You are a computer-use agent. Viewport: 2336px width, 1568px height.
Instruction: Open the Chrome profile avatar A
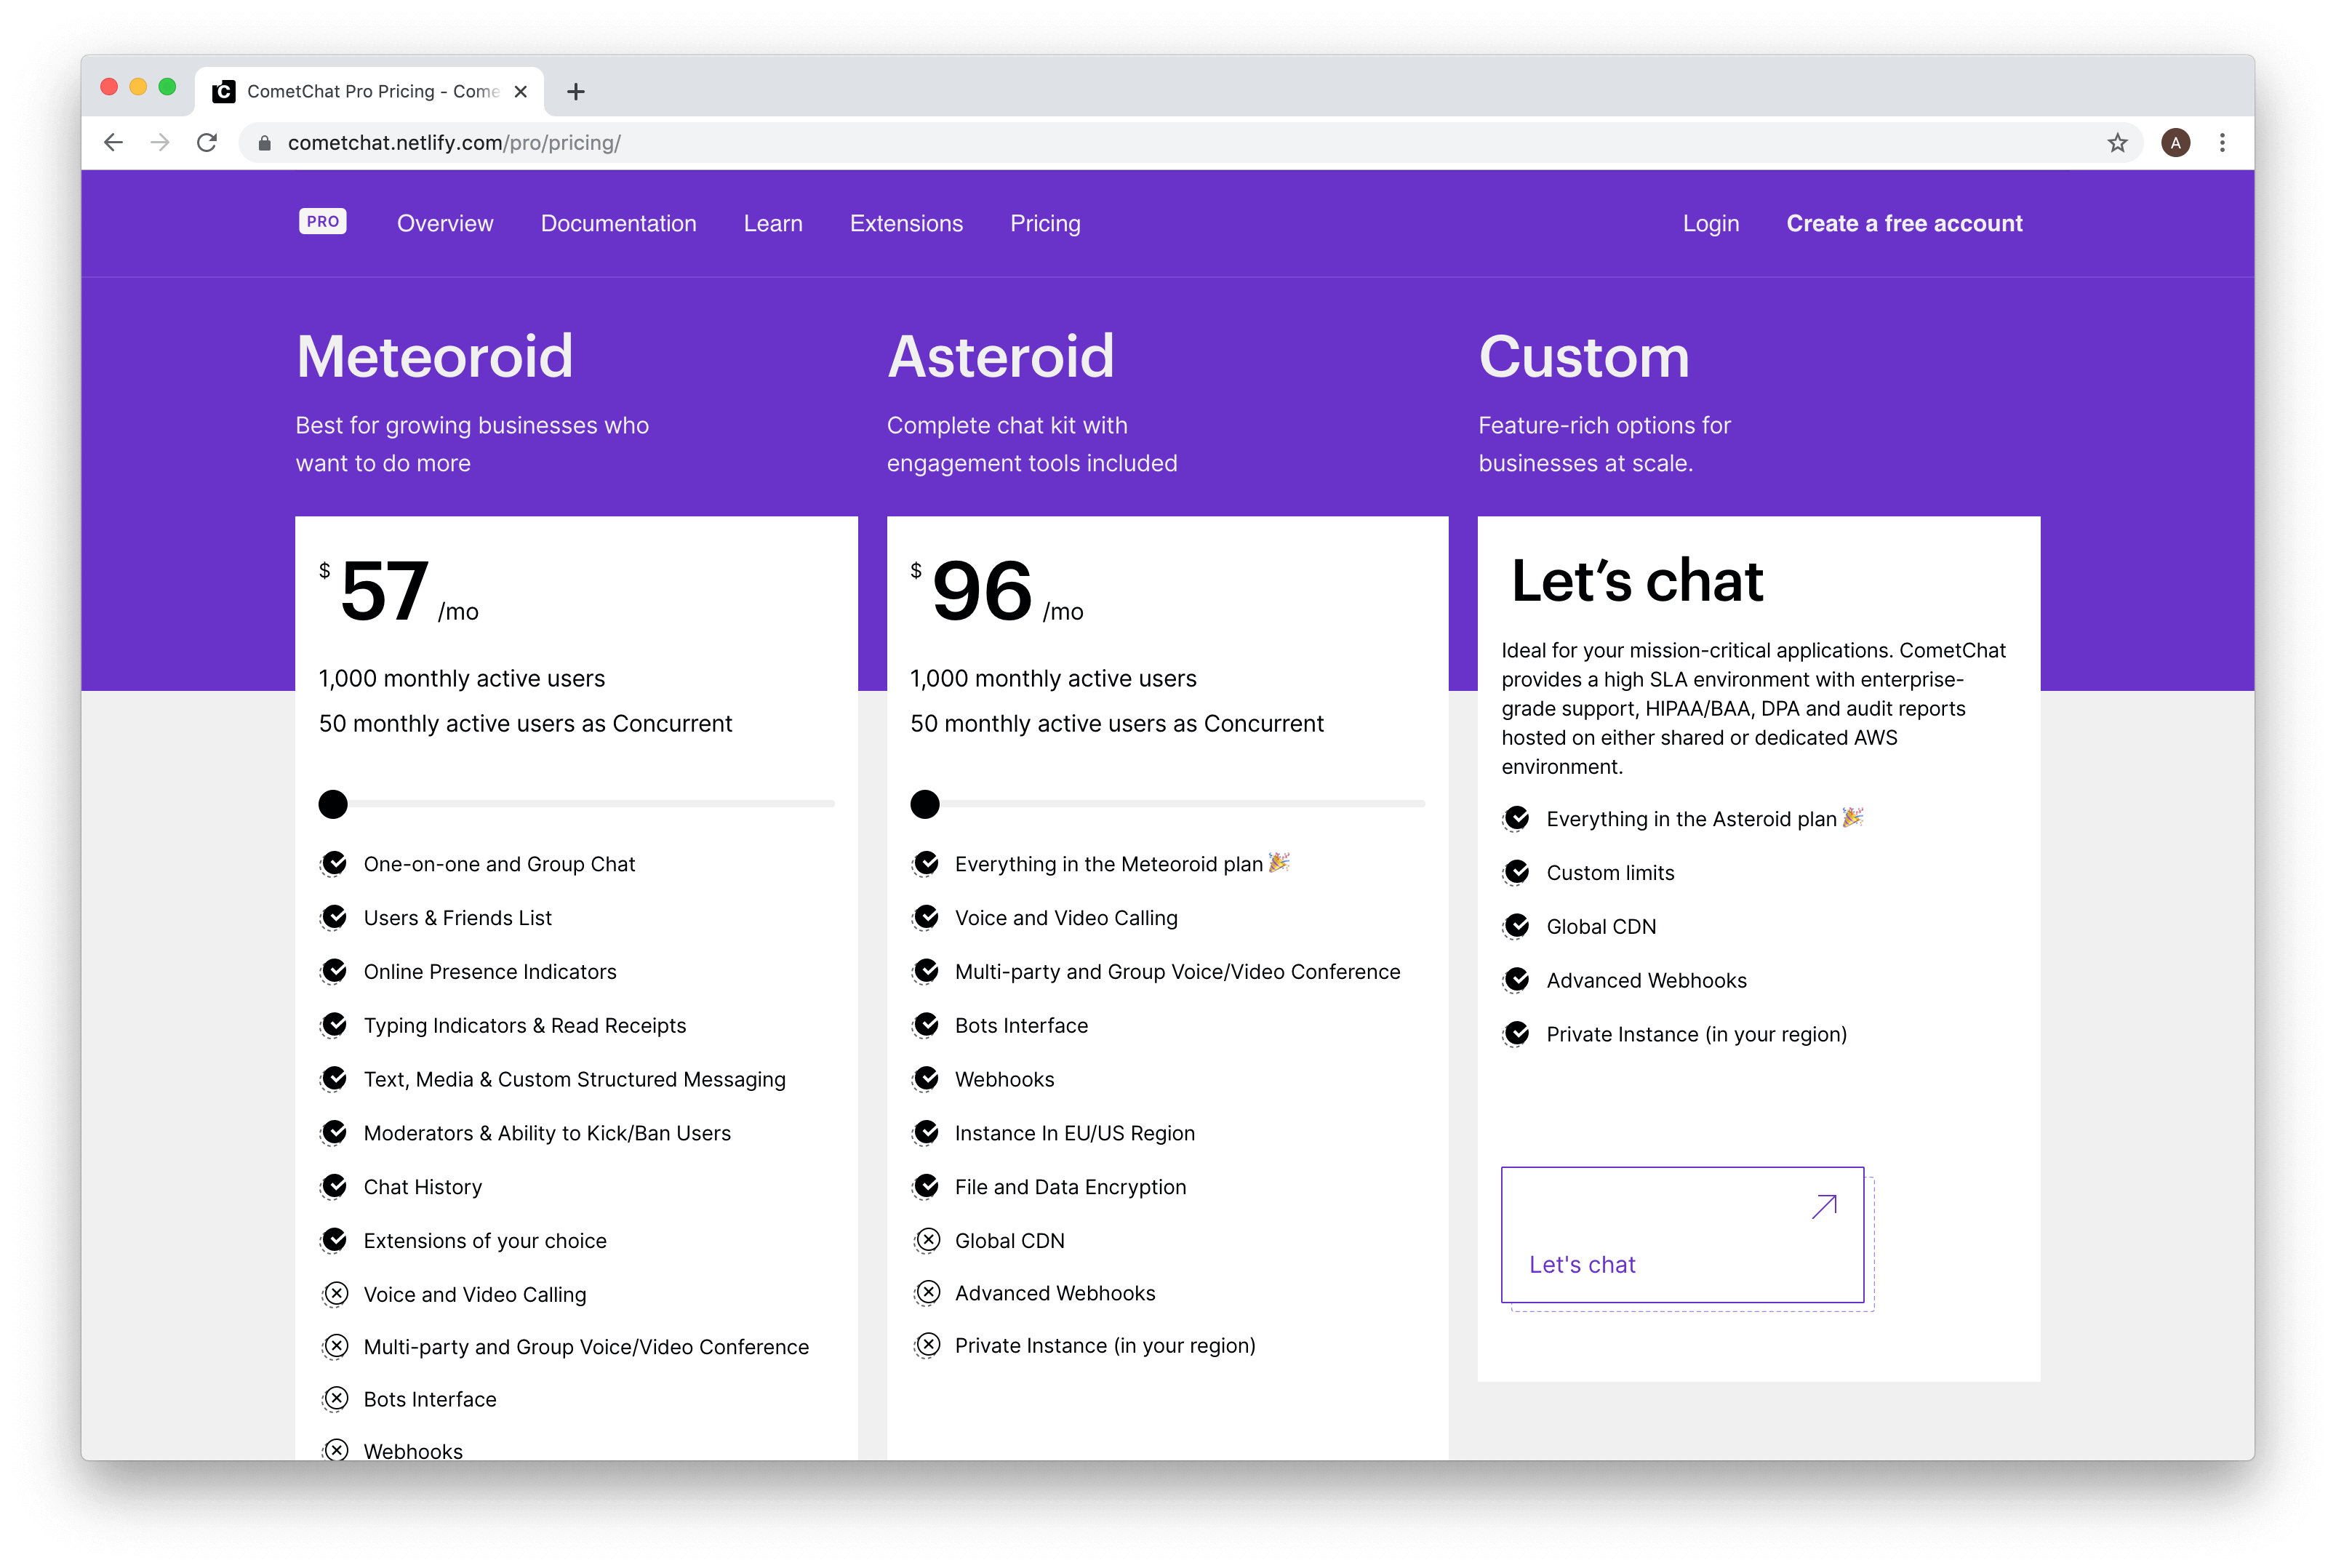(x=2175, y=143)
